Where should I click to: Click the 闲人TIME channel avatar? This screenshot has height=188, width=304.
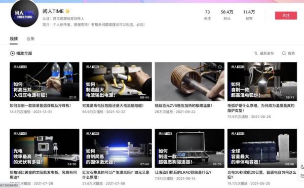[24, 14]
